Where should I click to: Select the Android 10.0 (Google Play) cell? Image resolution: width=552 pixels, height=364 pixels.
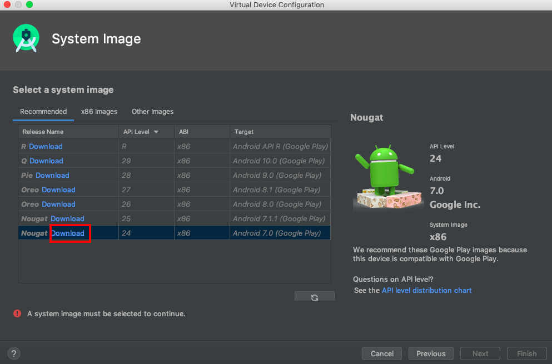pyautogui.click(x=280, y=161)
